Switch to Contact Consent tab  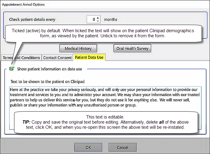(x=57, y=58)
